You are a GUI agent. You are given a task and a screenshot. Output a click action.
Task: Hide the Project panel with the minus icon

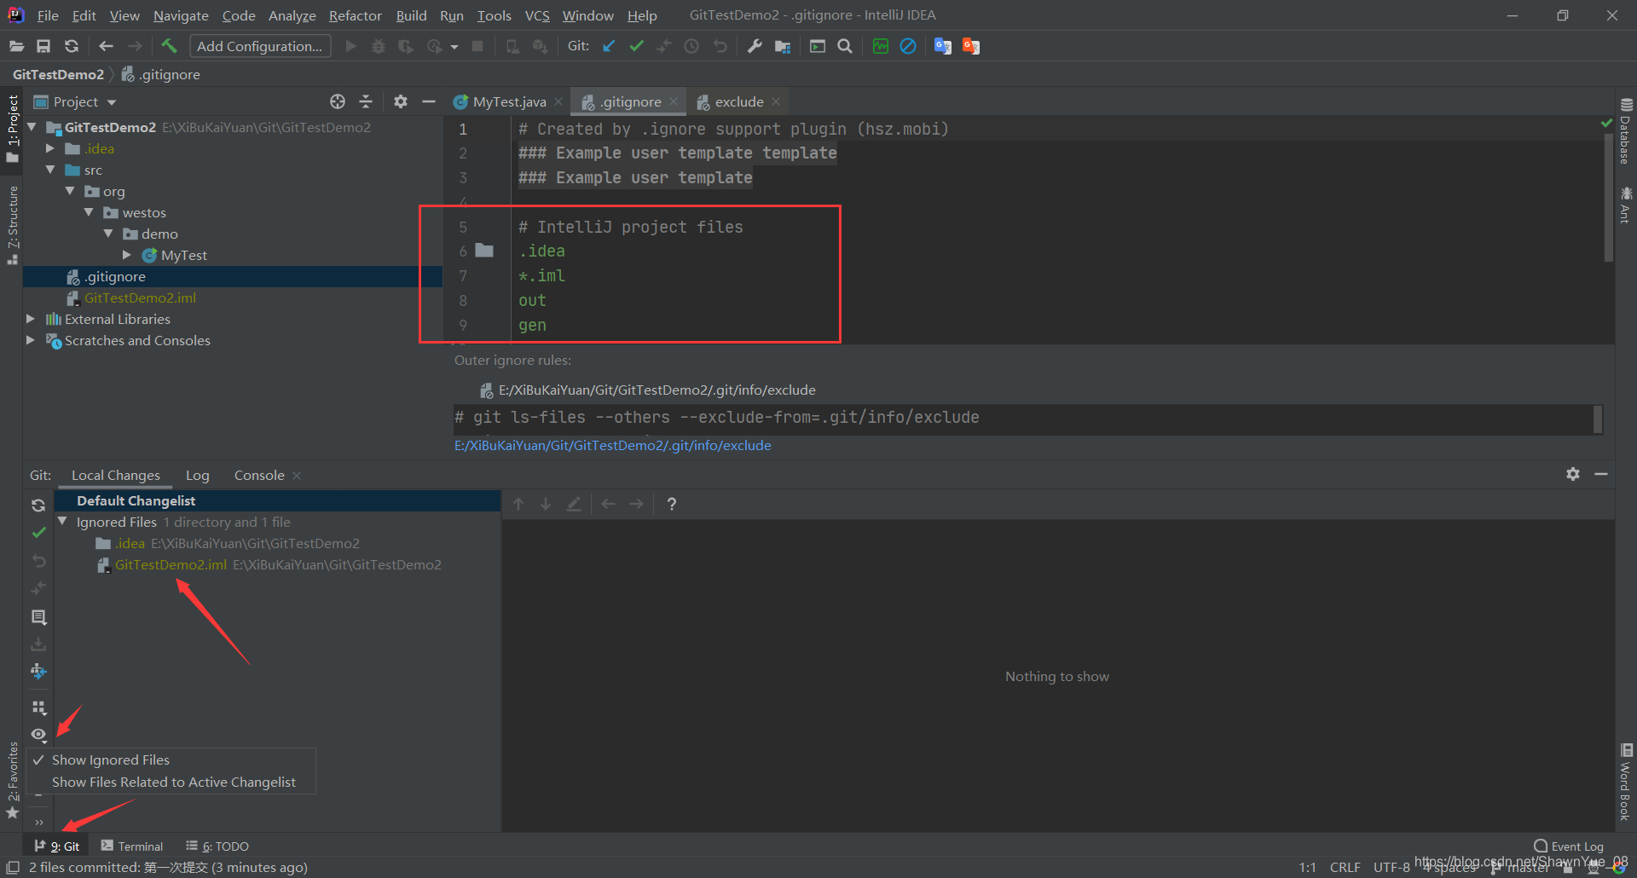(429, 101)
